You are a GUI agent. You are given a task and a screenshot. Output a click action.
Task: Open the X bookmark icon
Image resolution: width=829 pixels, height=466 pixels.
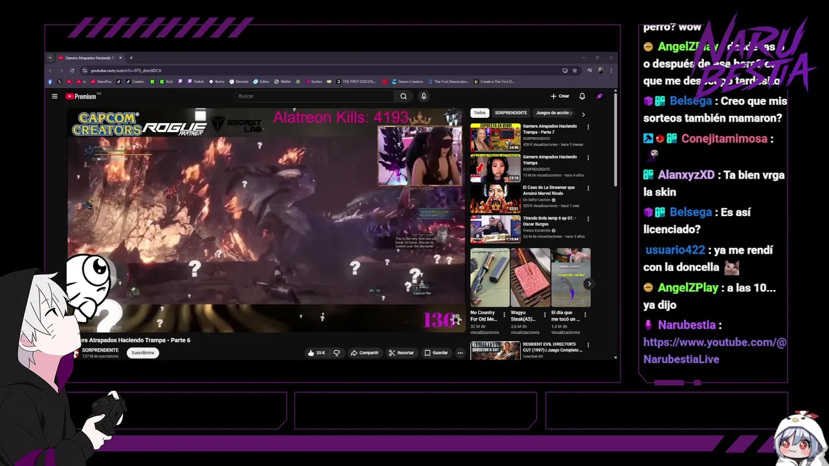click(60, 82)
